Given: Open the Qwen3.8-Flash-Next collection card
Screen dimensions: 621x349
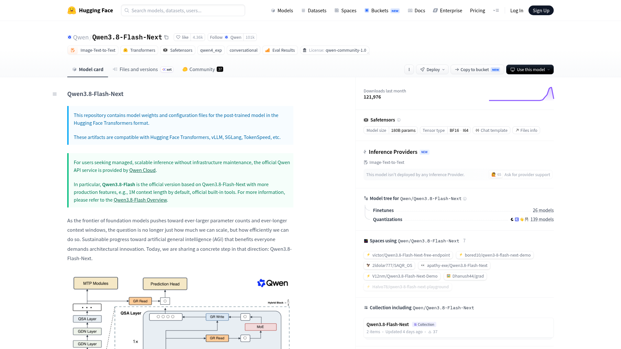Looking at the screenshot, I should [458, 328].
